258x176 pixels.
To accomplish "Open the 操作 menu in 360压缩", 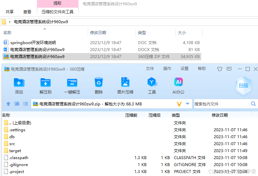I will (167, 69).
